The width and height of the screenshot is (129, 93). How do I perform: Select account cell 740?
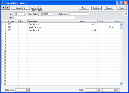(x=13, y=27)
